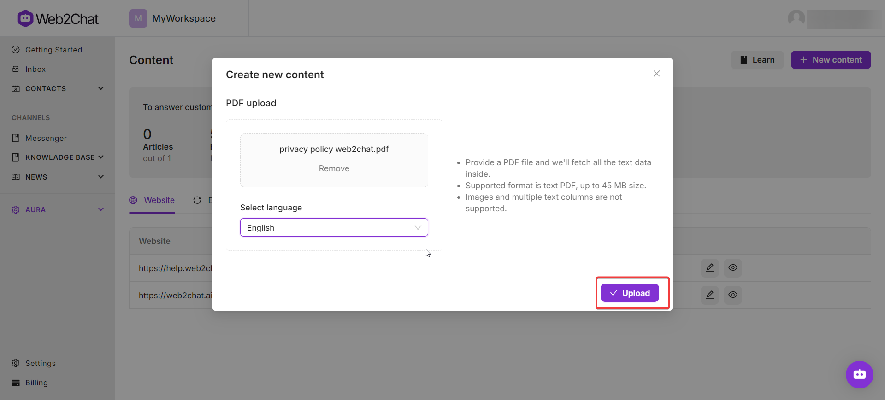Expand KNOWLADGE BASE chevron
This screenshot has width=885, height=400.
coord(101,157)
